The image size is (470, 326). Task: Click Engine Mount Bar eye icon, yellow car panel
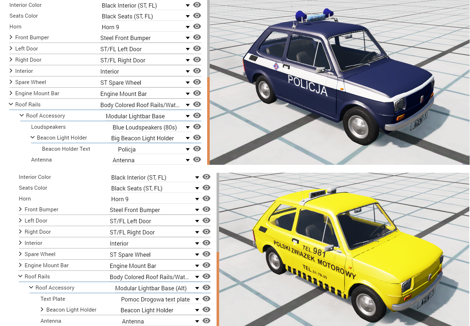coord(206,265)
